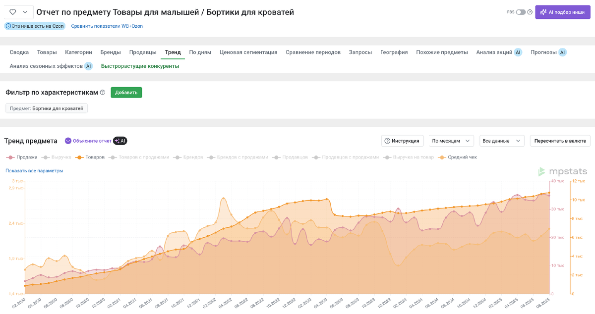
Task: Toggle the Товаров с продажами legend series
Action: coord(138,157)
